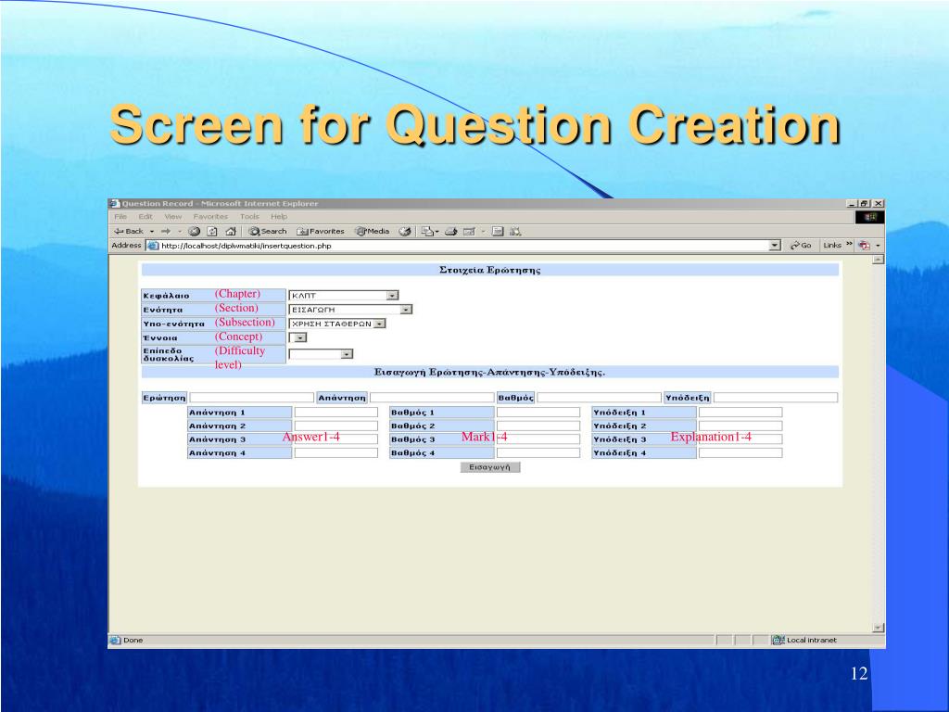
Task: Click the Refresh page icon
Action: [x=212, y=231]
